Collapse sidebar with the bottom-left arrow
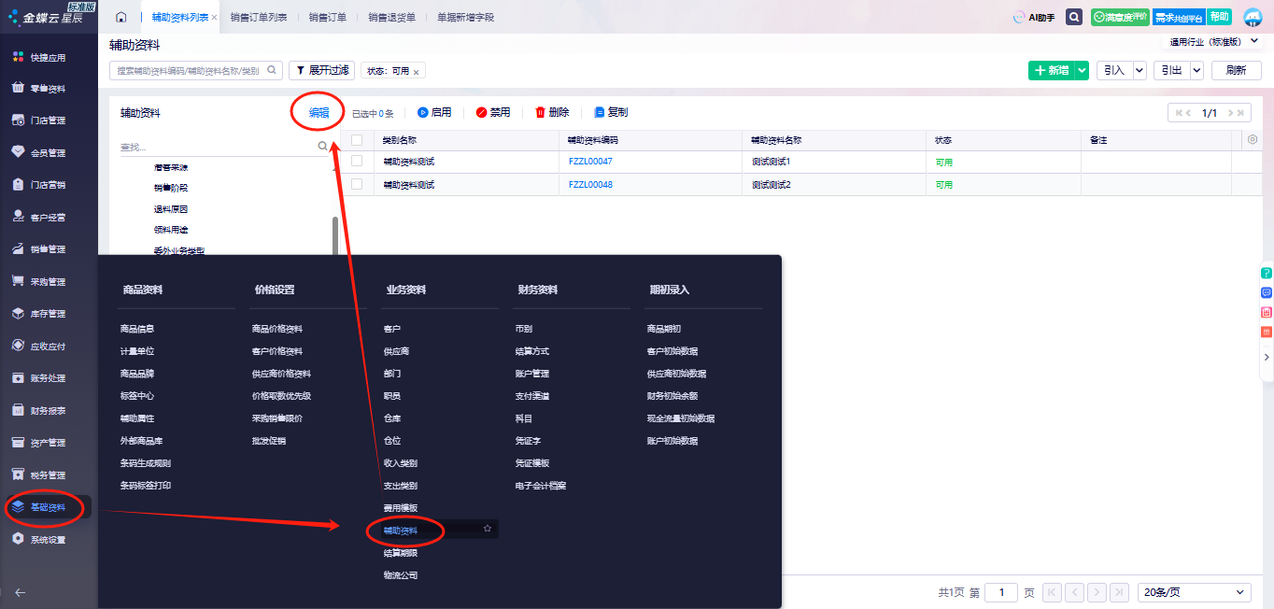 (x=20, y=592)
